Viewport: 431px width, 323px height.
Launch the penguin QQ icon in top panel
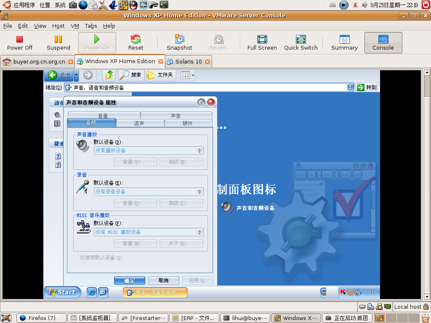click(133, 5)
